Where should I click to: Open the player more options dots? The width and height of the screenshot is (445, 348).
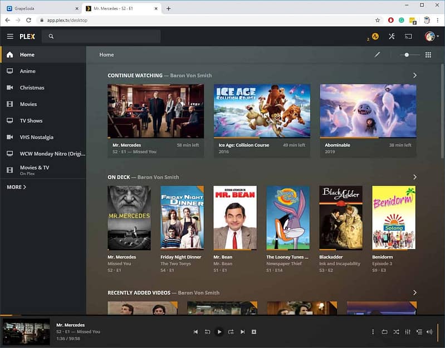[x=373, y=332]
